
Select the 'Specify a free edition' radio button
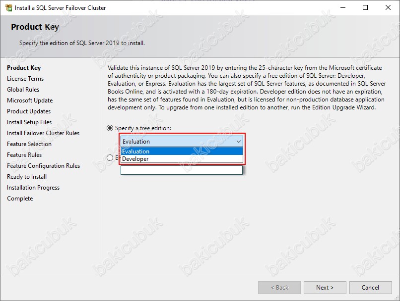click(110, 128)
